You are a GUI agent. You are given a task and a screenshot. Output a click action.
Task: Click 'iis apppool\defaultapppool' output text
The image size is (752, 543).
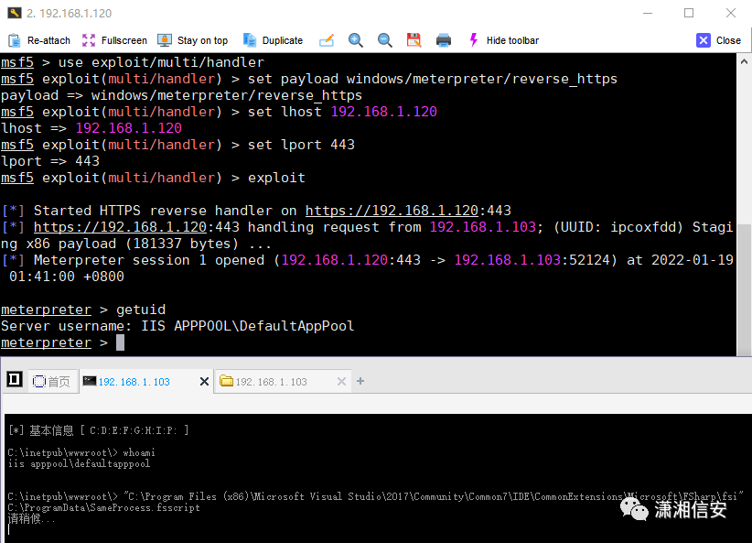click(79, 463)
